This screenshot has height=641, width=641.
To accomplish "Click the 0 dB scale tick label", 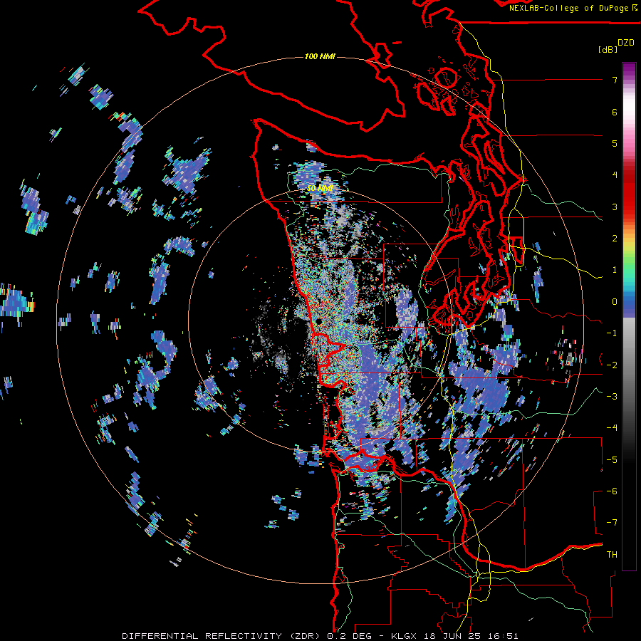I will [x=615, y=302].
